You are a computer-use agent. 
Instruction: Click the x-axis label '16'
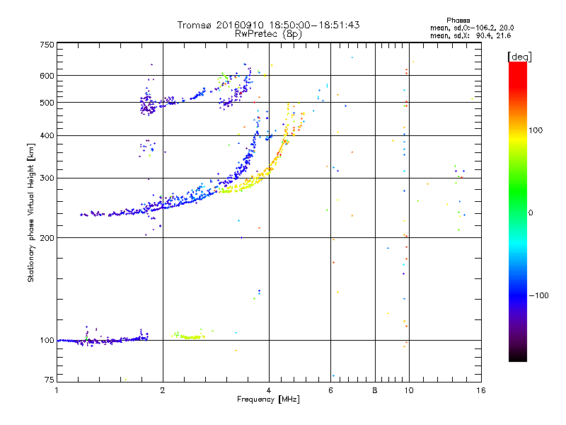pyautogui.click(x=481, y=390)
